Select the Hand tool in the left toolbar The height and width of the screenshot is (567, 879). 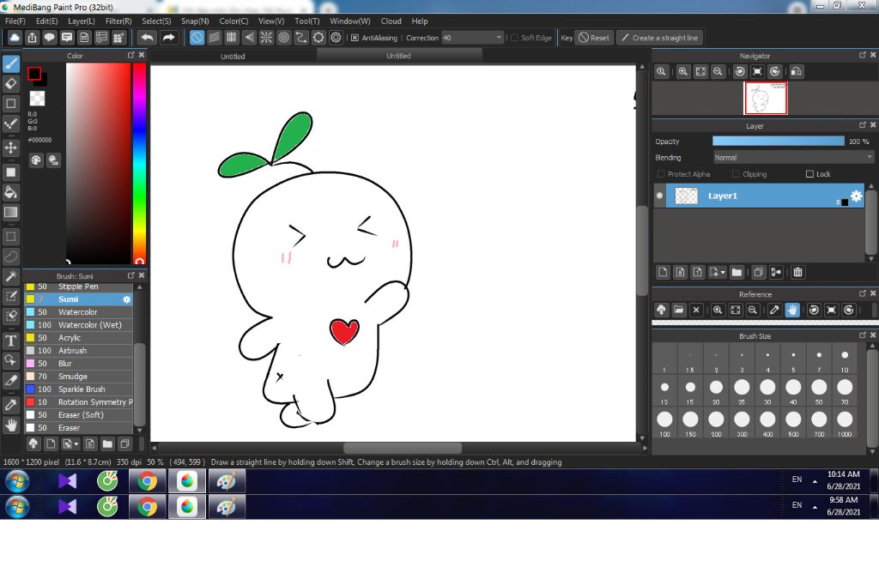click(x=11, y=425)
